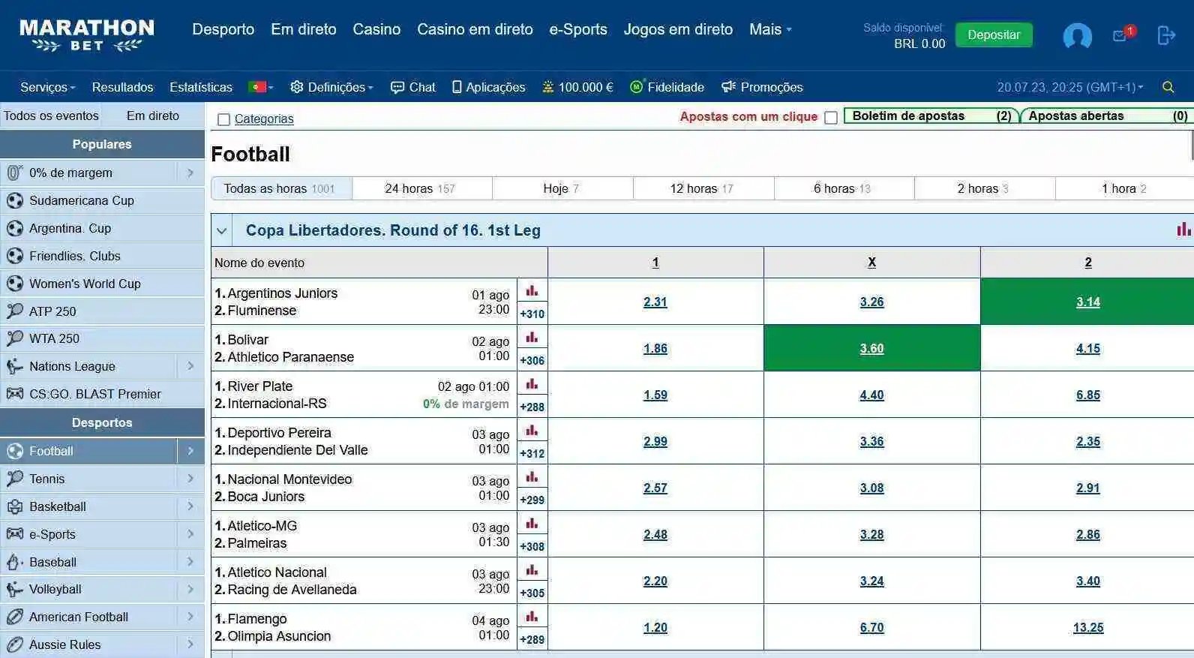Open statistics icon for Nacional Montevideo match
Screen dimensions: 1194x658
coord(532,477)
